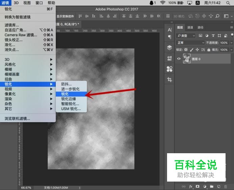Screen dimensions: 234x190
Task: Expand the 像素化 submenu
Action: [x=28, y=94]
